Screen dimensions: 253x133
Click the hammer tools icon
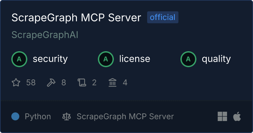click(51, 82)
